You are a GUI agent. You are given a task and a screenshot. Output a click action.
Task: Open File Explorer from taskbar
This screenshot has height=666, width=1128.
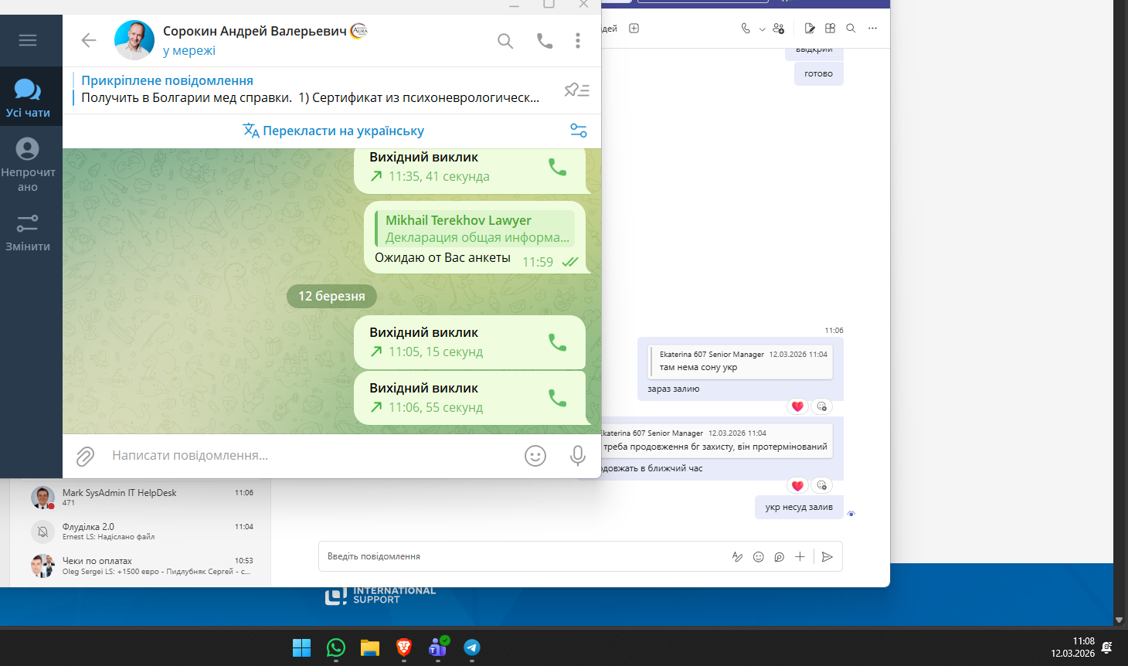370,647
